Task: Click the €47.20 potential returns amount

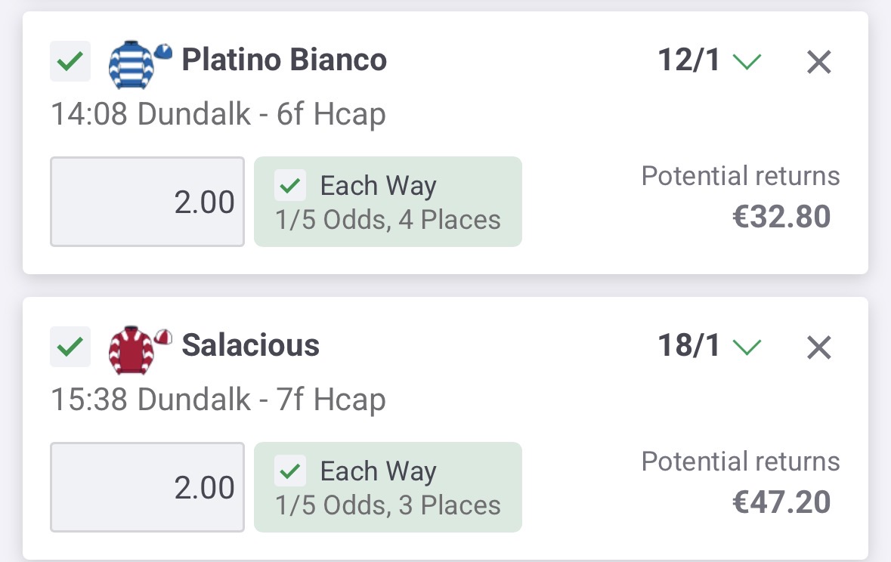Action: point(781,502)
